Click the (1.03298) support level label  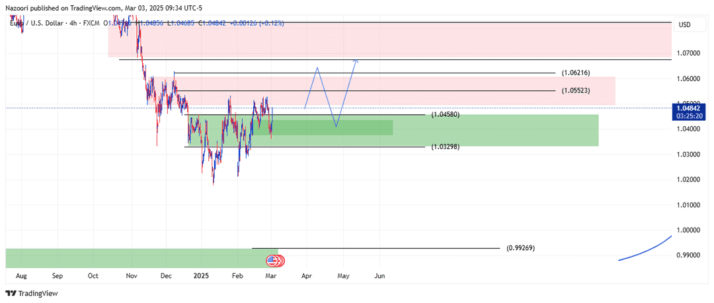(x=445, y=147)
